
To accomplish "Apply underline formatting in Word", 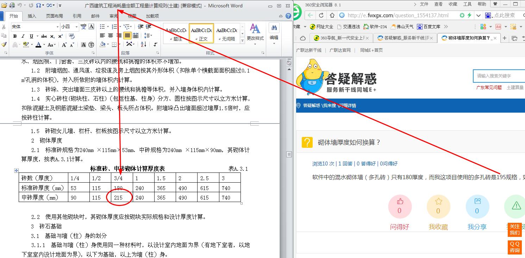I will (x=31, y=36).
